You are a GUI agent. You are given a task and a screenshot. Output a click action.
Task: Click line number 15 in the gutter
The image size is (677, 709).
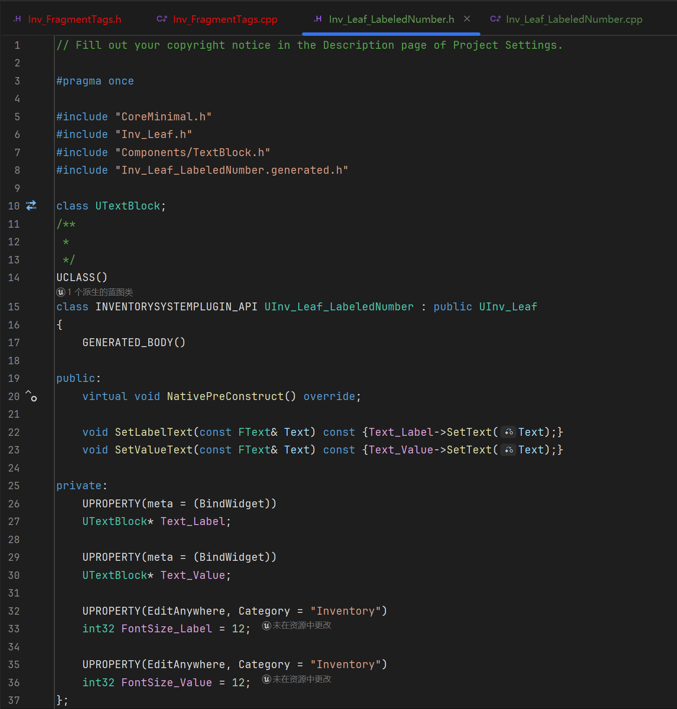14,307
